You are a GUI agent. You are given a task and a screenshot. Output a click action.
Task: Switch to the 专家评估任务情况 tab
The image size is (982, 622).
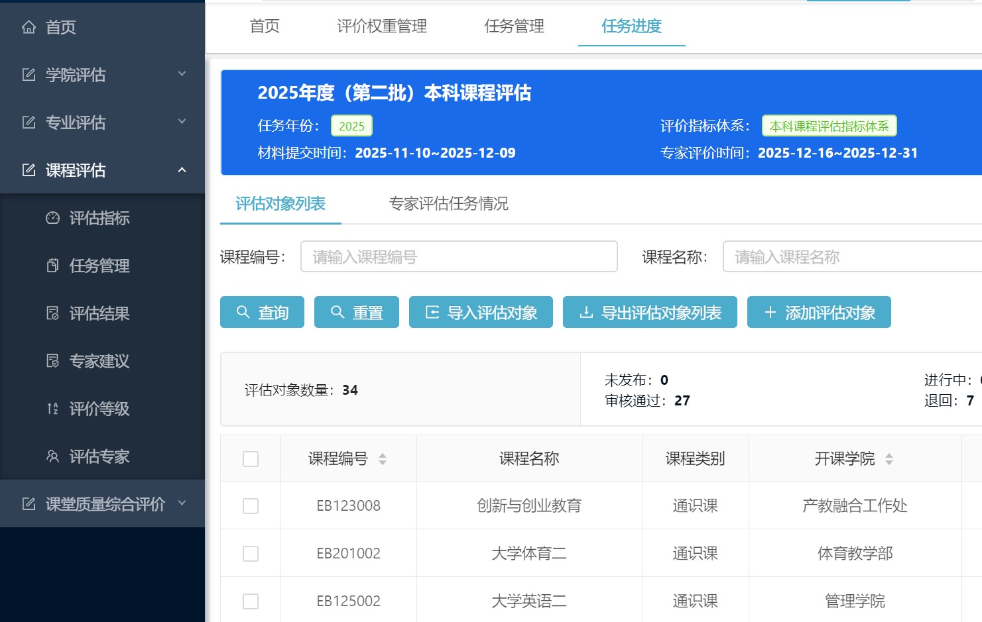pyautogui.click(x=448, y=204)
